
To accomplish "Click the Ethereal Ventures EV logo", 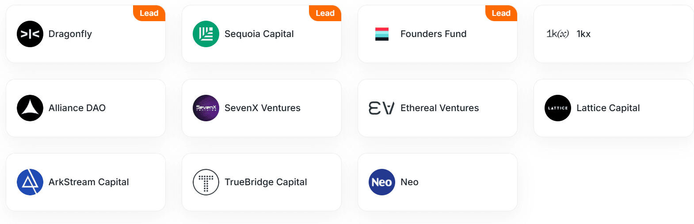I will click(x=382, y=108).
